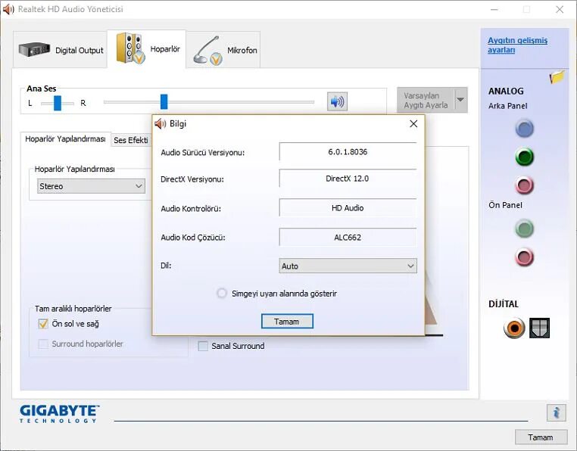The height and width of the screenshot is (451, 577).
Task: Click the GIGABYTE Technology logo
Action: pos(60,414)
